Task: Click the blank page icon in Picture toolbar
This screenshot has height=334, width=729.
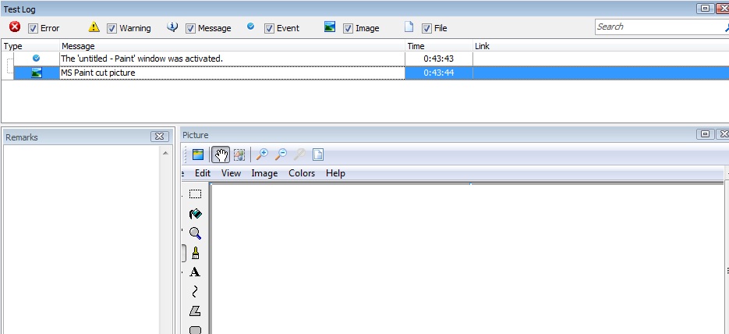Action: pyautogui.click(x=318, y=155)
